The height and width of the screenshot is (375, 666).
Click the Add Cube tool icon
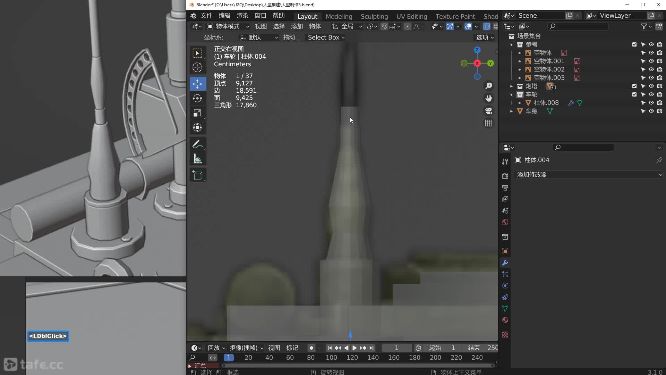[x=197, y=175]
